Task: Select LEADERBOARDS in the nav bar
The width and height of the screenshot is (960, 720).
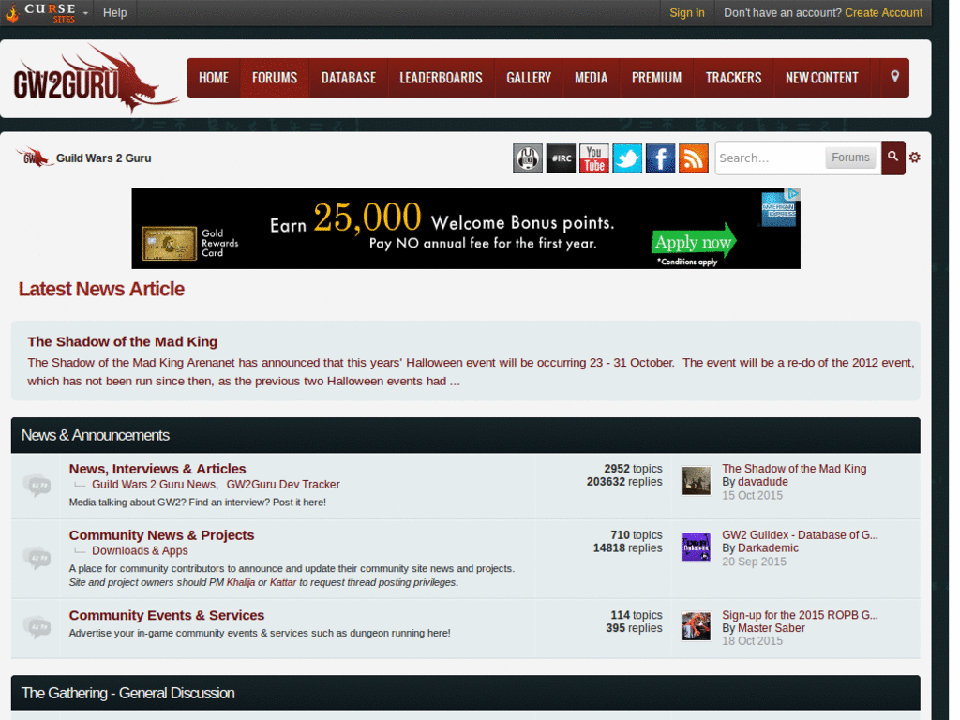Action: pyautogui.click(x=441, y=78)
